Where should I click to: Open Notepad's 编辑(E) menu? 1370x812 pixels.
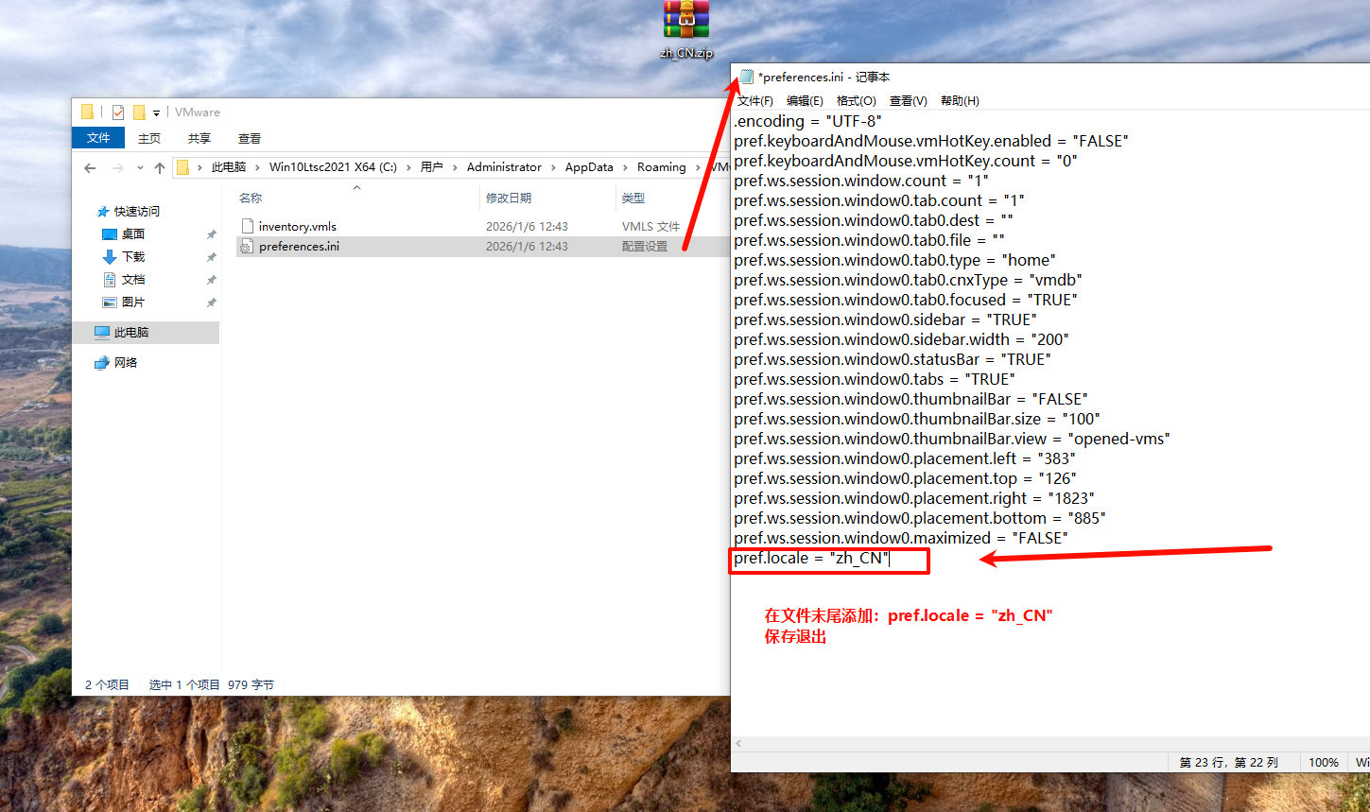click(x=805, y=101)
